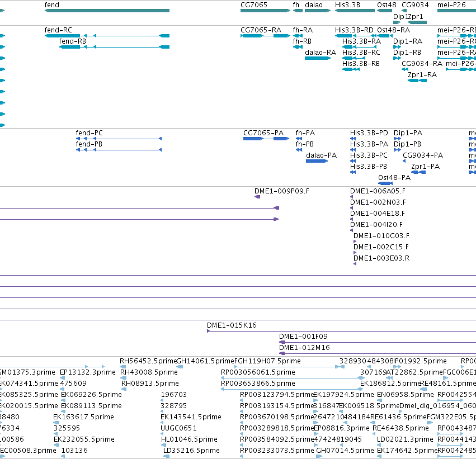Select the CG7065-PA protein bar glyph
This screenshot has height=459, width=476.
266,139
